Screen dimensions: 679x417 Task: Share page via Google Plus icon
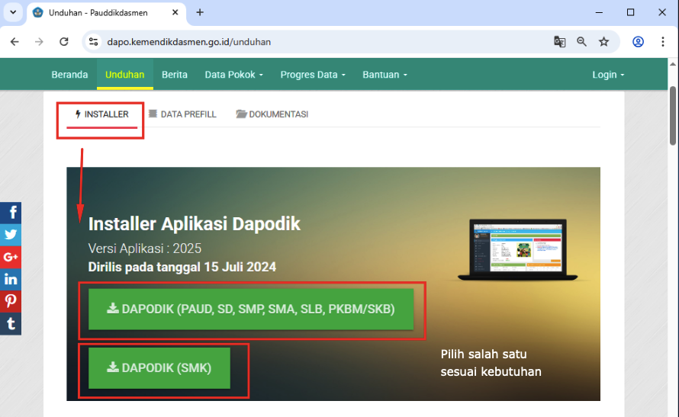pos(11,257)
